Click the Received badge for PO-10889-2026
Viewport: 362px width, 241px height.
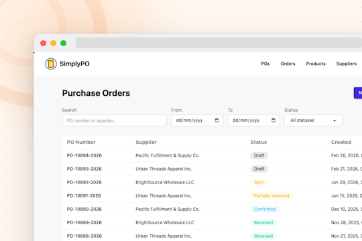(x=263, y=222)
